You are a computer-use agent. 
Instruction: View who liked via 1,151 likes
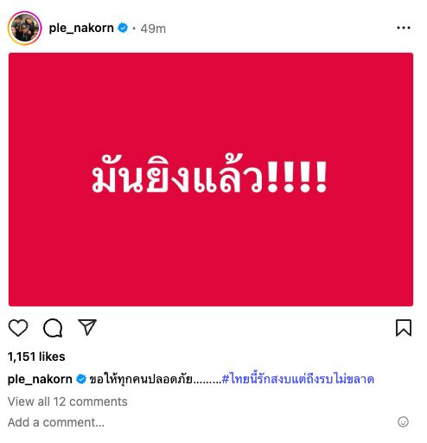tap(36, 356)
